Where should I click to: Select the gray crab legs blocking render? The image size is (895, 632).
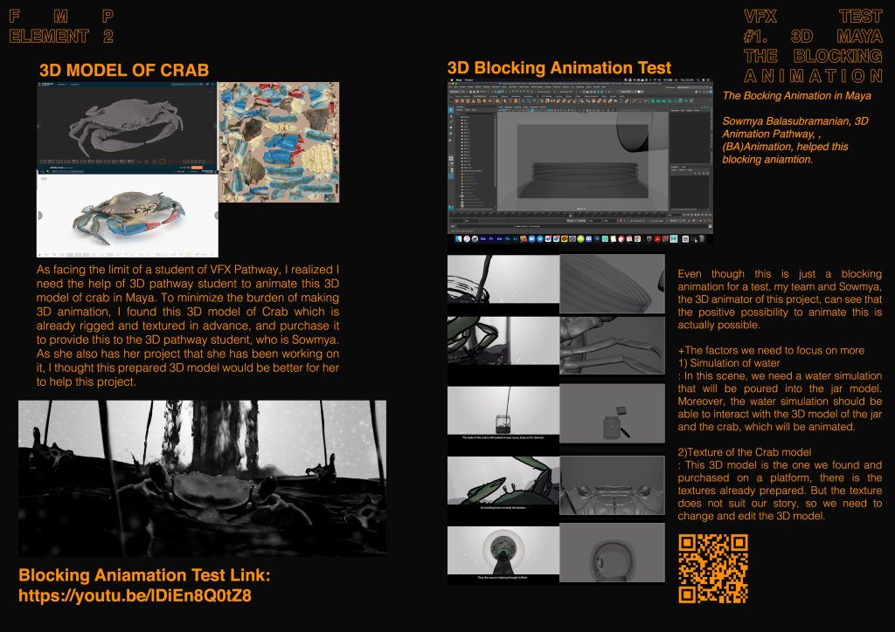pos(612,346)
